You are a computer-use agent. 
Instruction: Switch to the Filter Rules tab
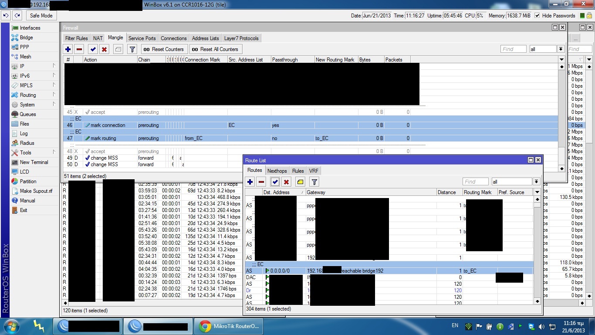pyautogui.click(x=76, y=38)
